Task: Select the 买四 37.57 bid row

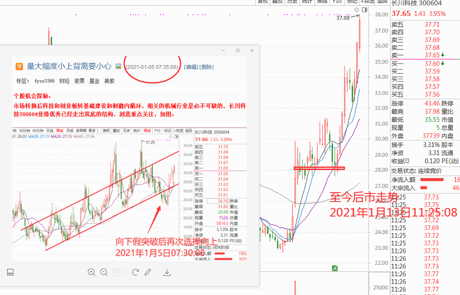Action: [x=425, y=87]
